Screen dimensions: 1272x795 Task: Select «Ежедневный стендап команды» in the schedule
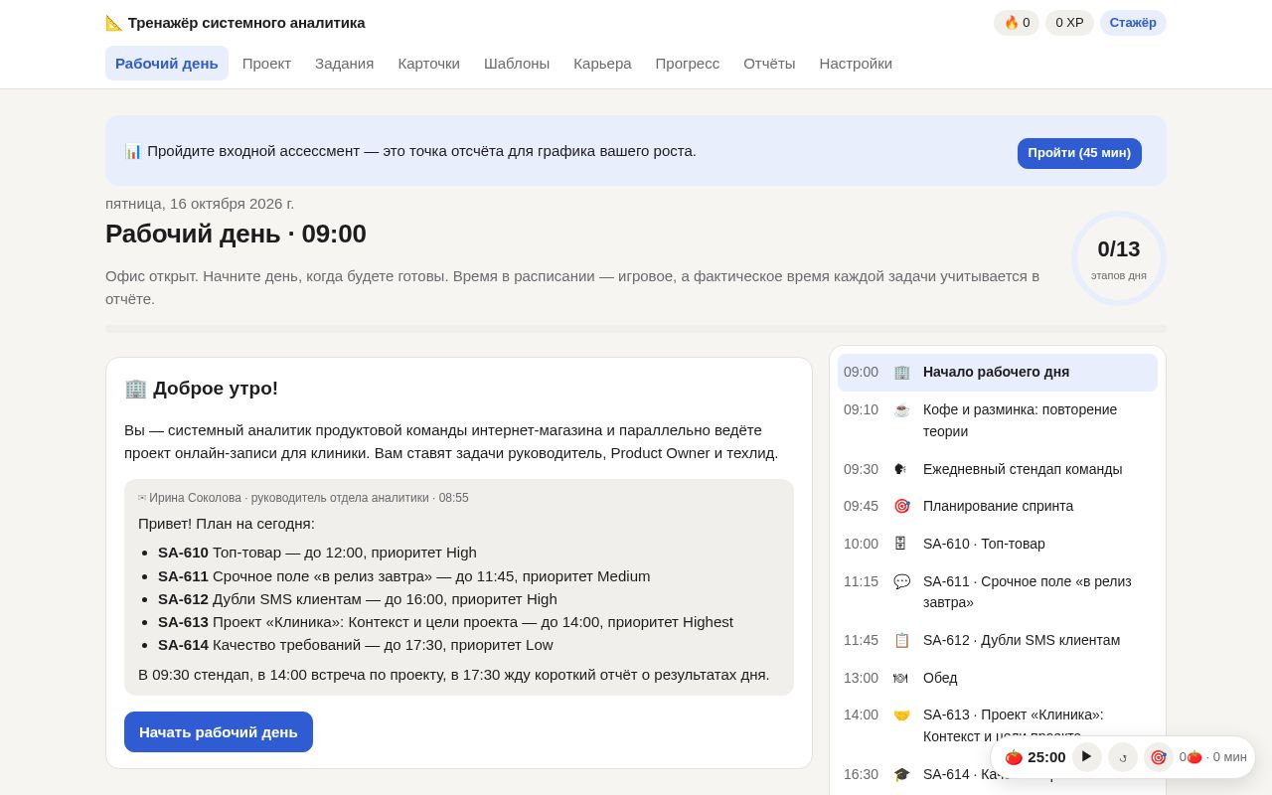pyautogui.click(x=998, y=469)
